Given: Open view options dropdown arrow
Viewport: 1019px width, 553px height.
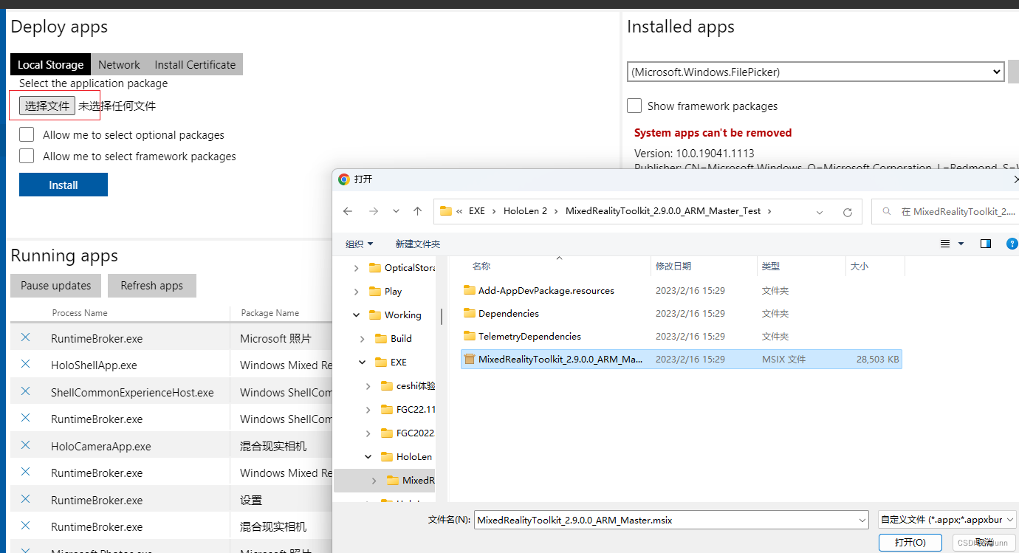Looking at the screenshot, I should point(961,244).
